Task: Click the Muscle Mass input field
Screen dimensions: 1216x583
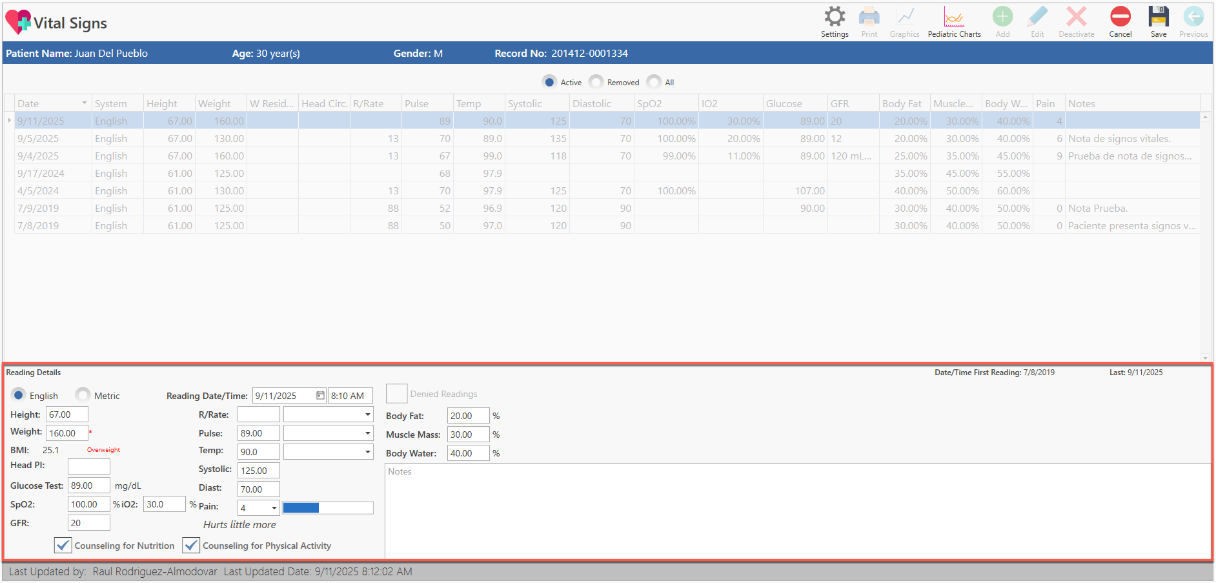Action: (x=469, y=435)
